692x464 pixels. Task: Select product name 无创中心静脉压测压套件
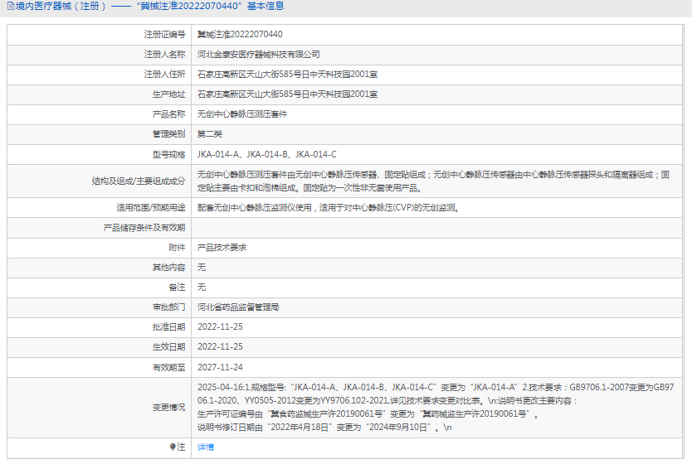click(x=241, y=114)
